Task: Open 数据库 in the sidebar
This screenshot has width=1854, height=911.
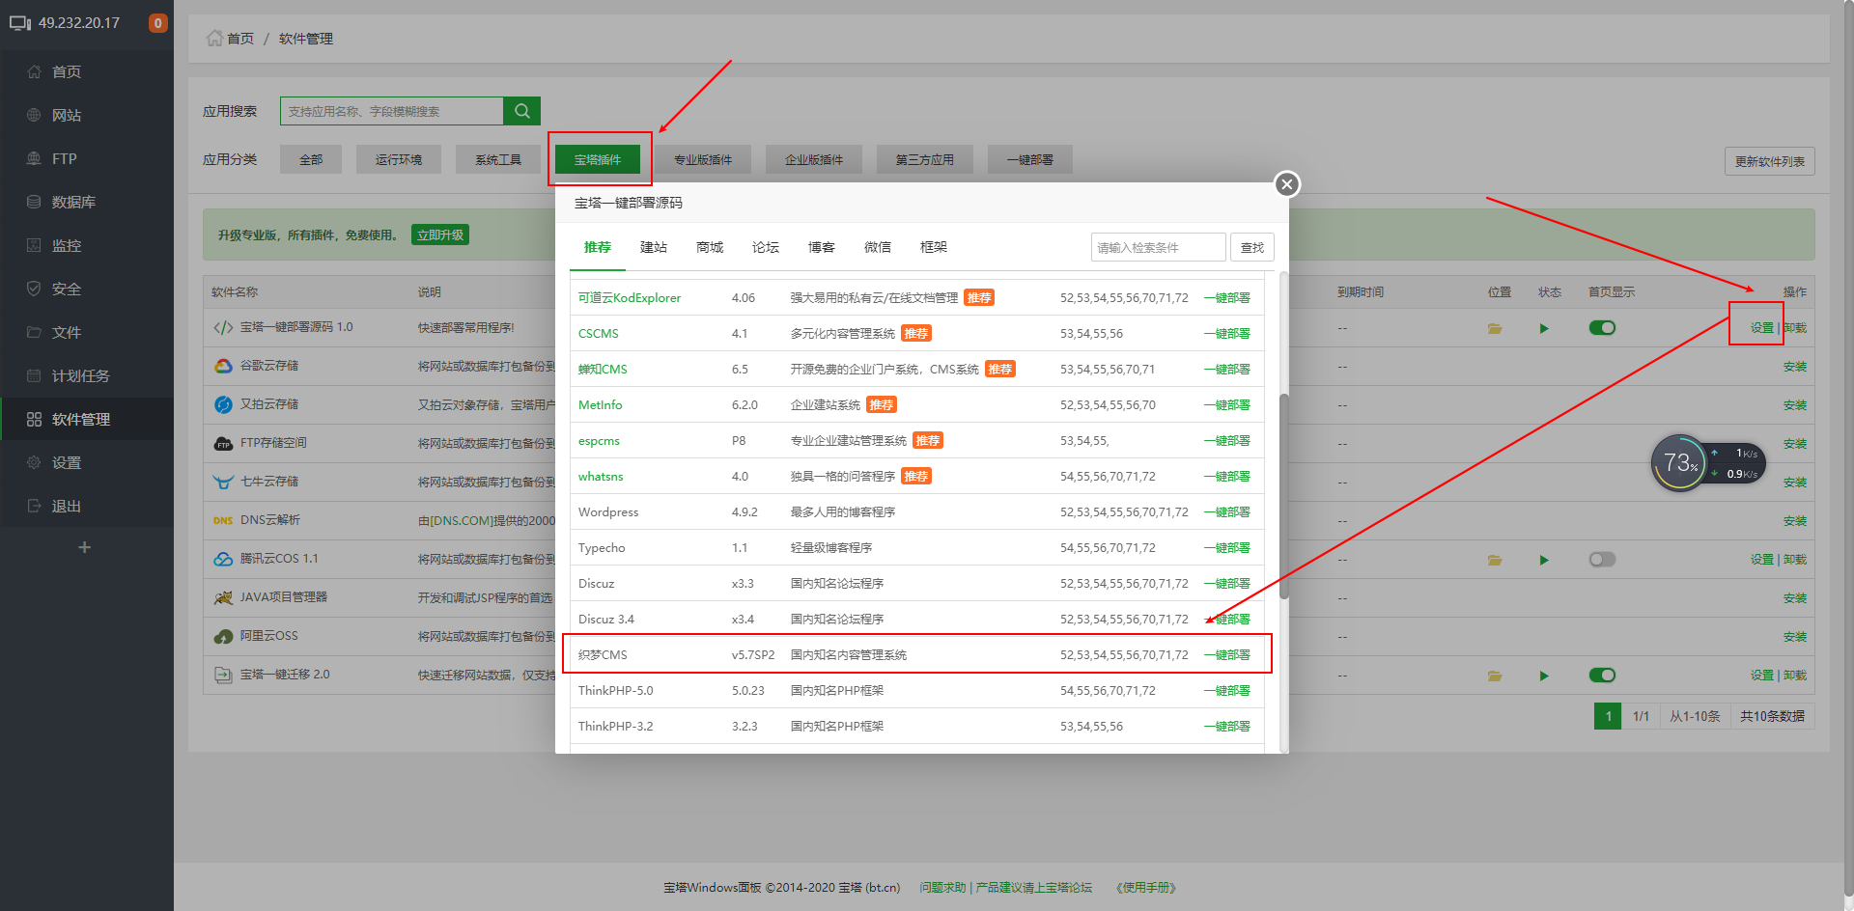Action: pos(73,202)
